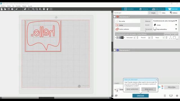The image size is (180, 101).
Task: Collapse the CAMEO device panel chevron
Action: (178, 83)
